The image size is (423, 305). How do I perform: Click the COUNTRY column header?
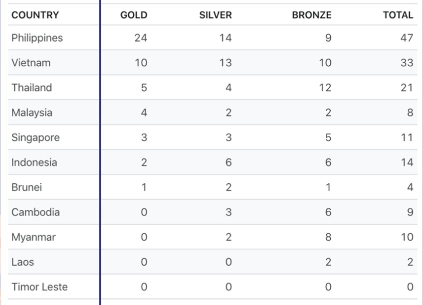tap(35, 15)
